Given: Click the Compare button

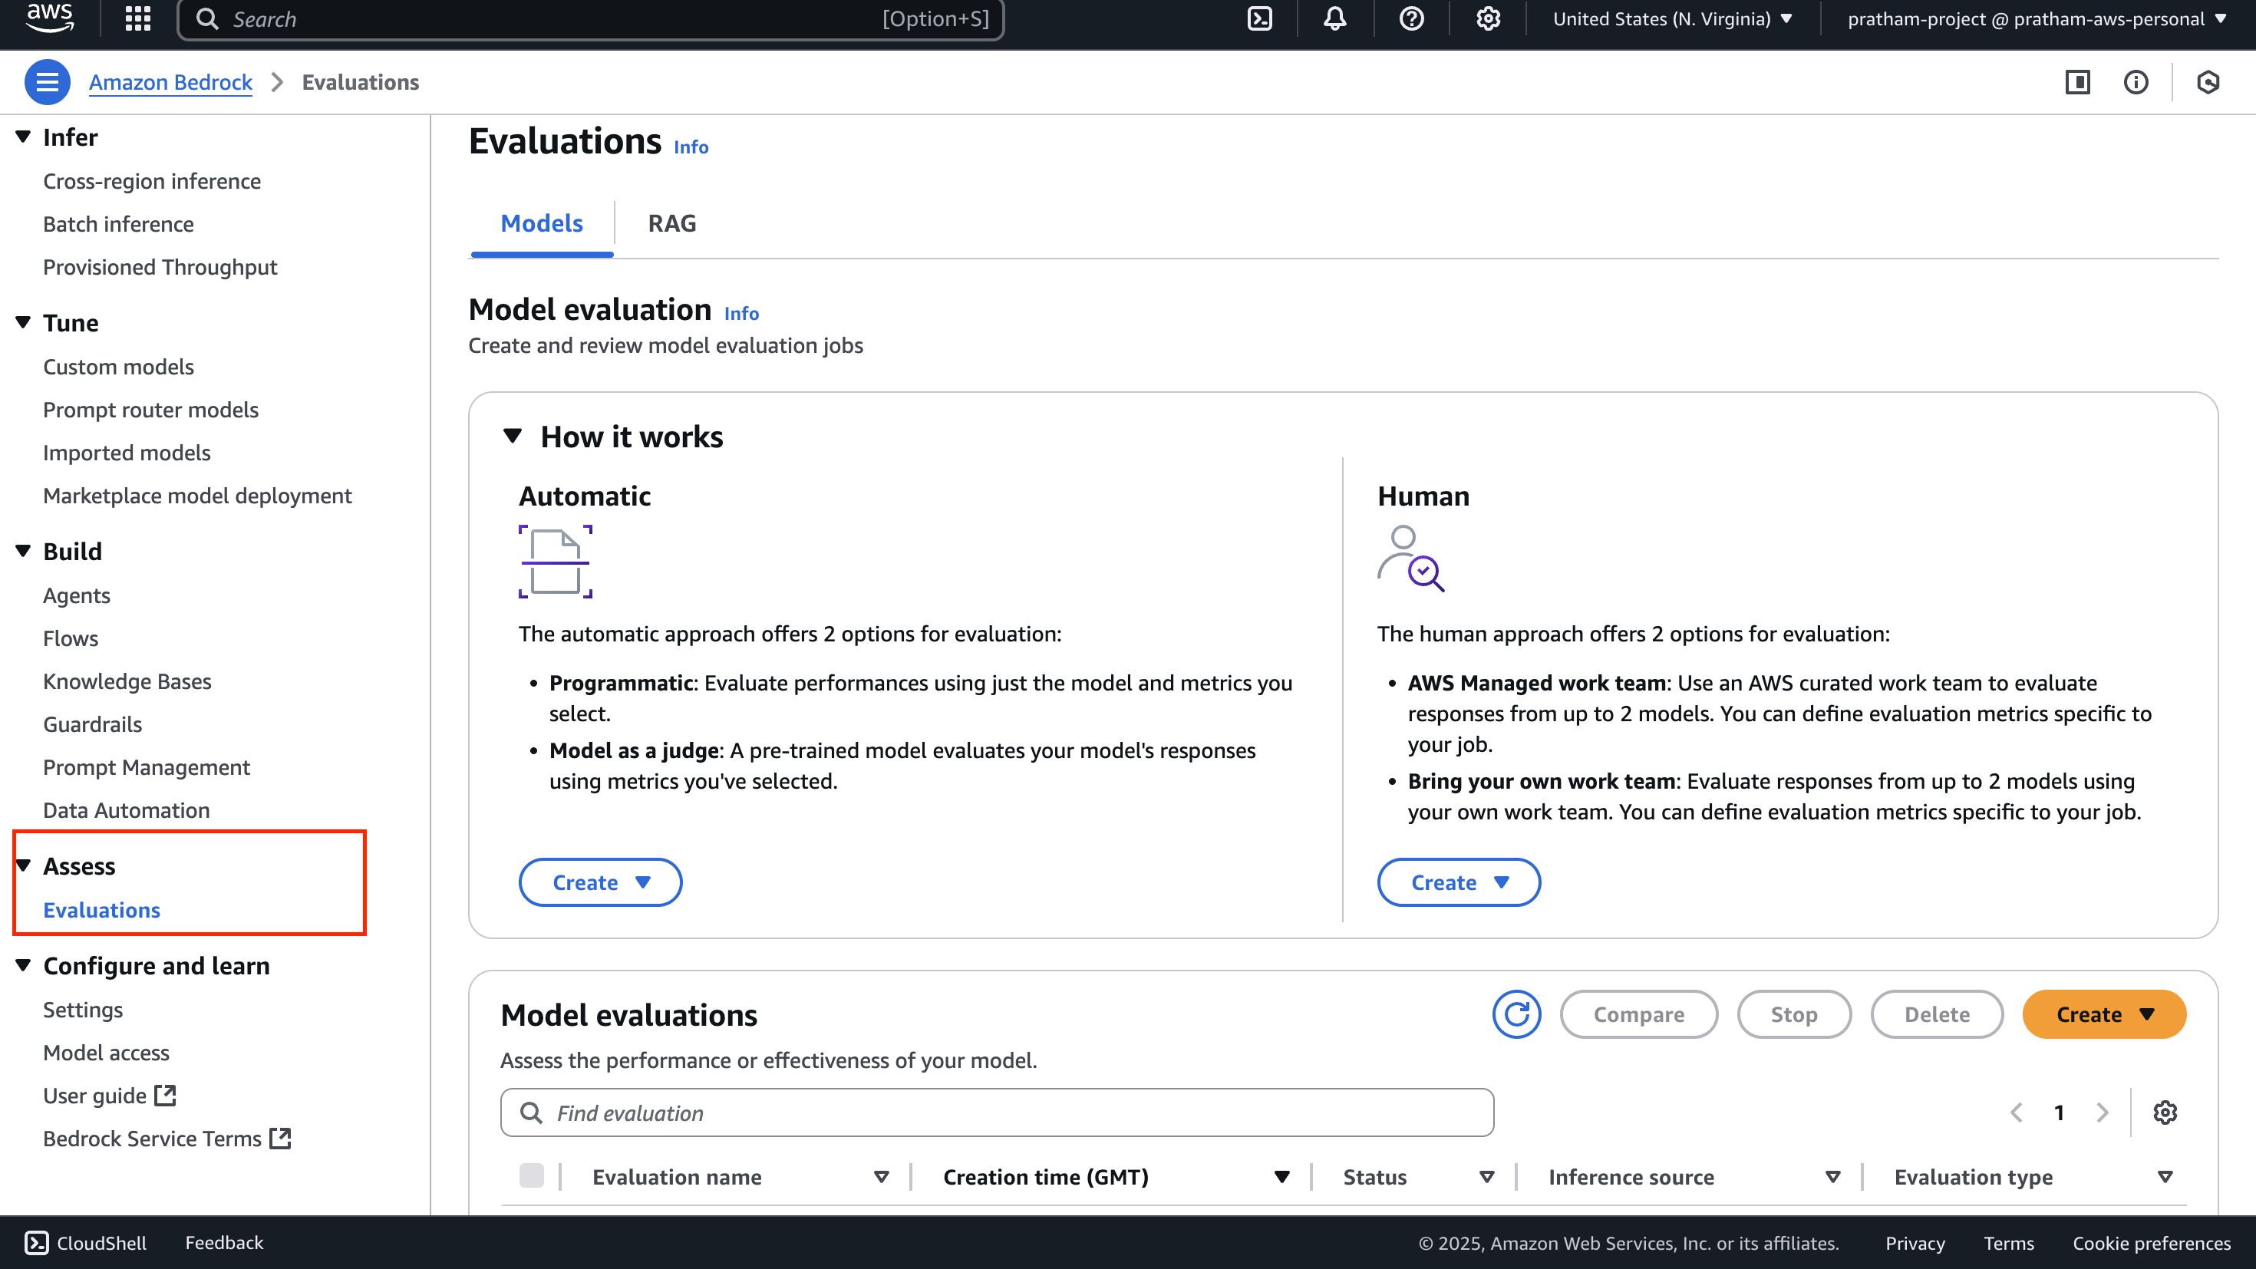Looking at the screenshot, I should pos(1638,1014).
